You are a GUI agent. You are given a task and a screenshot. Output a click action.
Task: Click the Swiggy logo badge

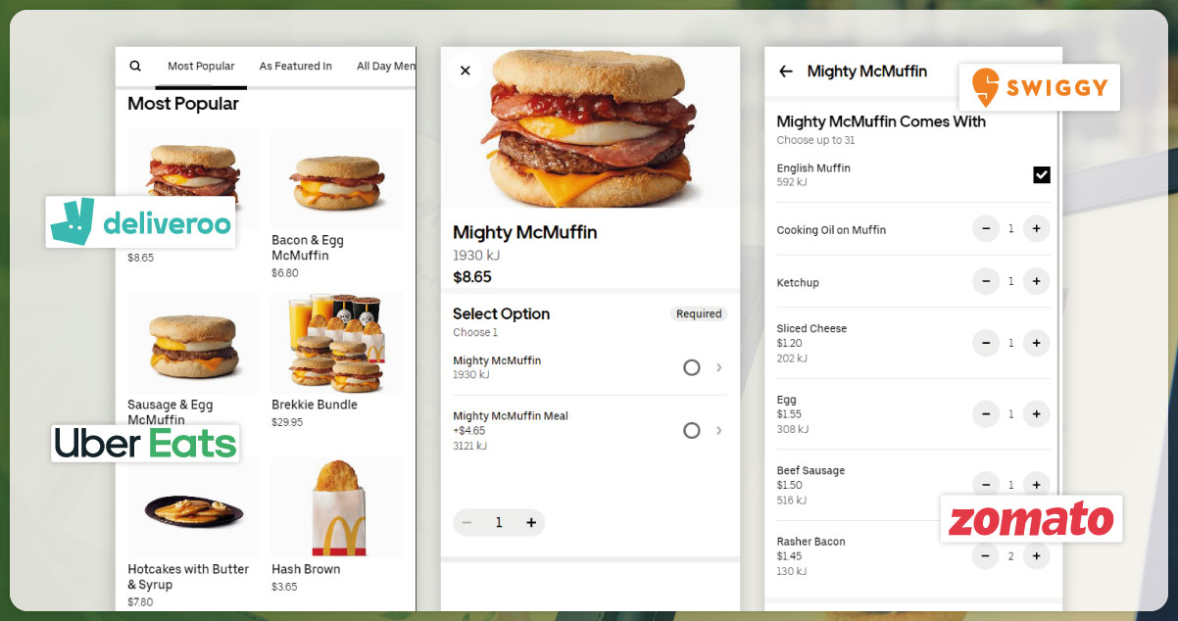pos(1039,86)
